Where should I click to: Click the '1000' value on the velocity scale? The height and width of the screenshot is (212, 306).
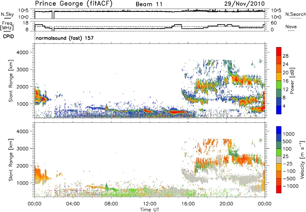(289, 134)
